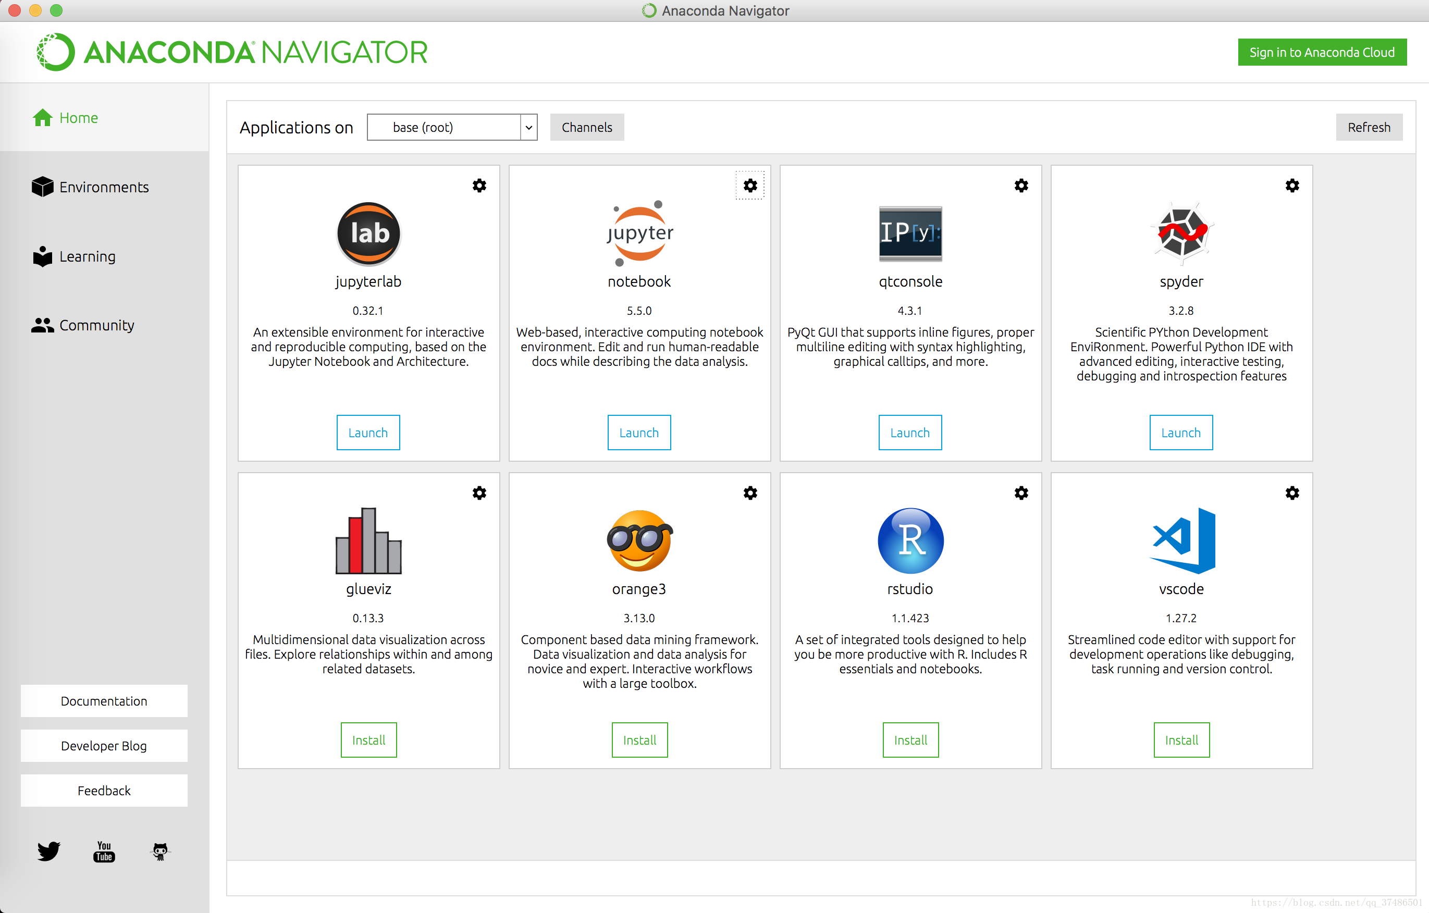Click the RStudio logo
The image size is (1429, 913).
point(910,540)
